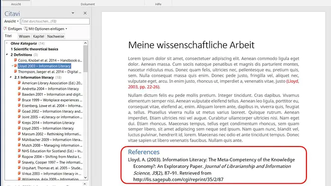Select Virkus 2003 – Information literacy in title
Screen dimensions: 331x186
[52, 174]
